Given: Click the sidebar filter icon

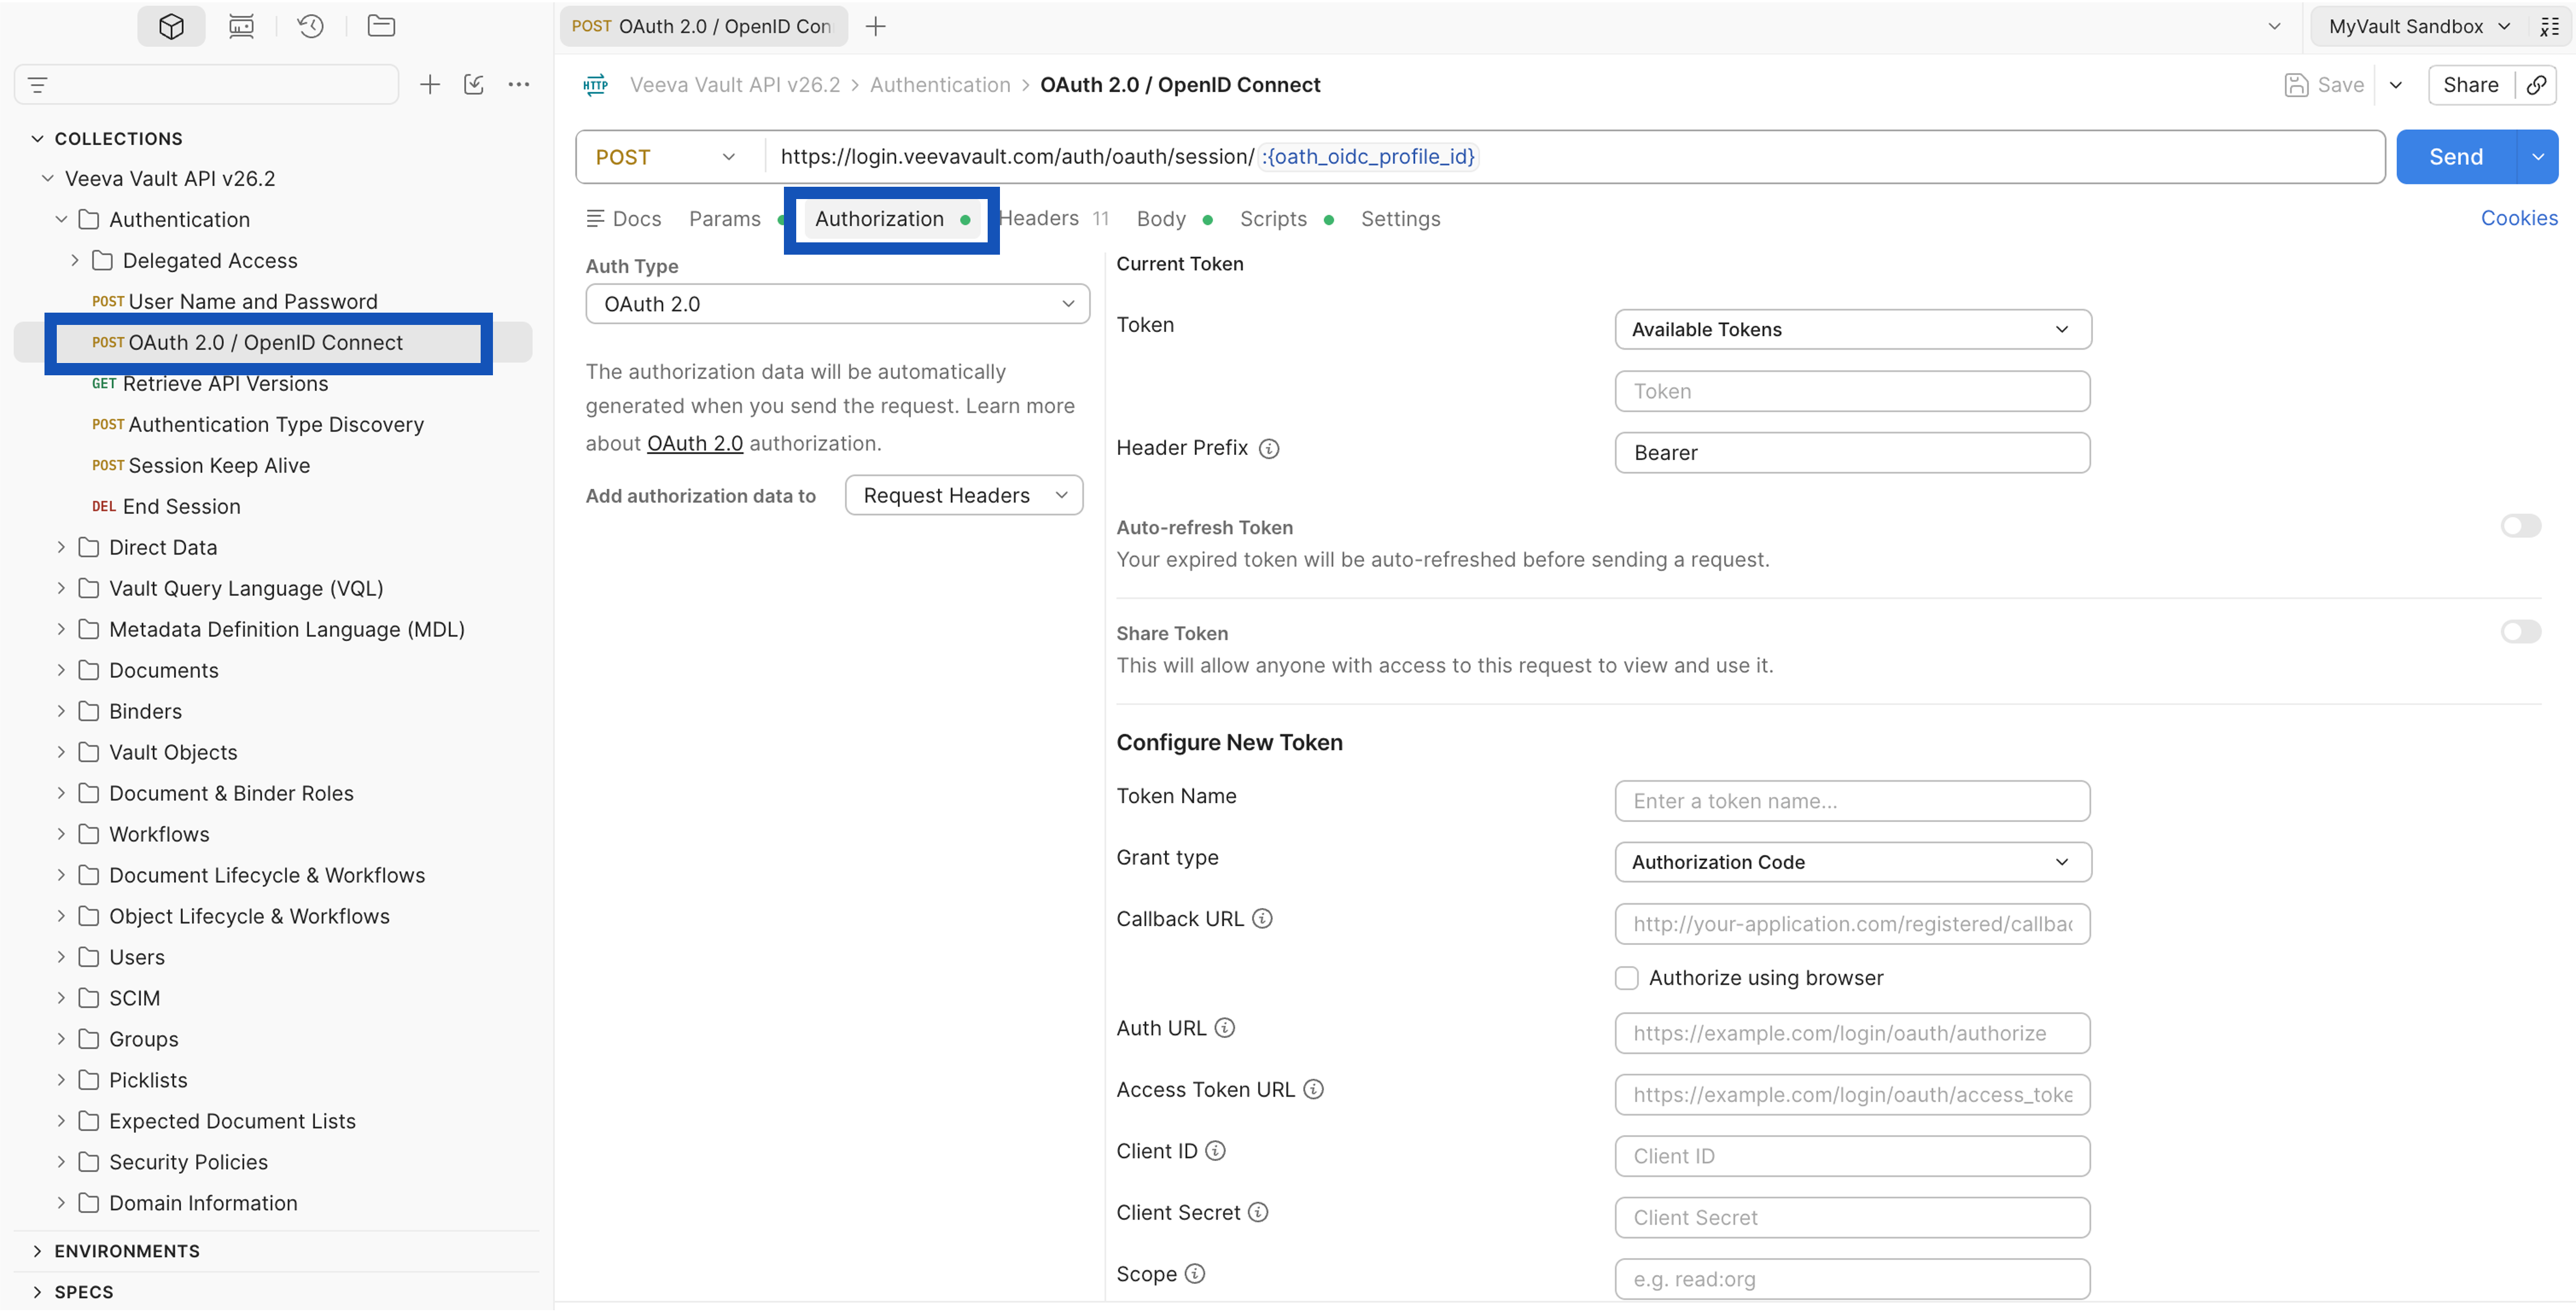Looking at the screenshot, I should click(38, 85).
